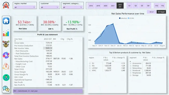Toggle the VS BM legend dot
This screenshot has width=169, height=95.
coord(128,18)
